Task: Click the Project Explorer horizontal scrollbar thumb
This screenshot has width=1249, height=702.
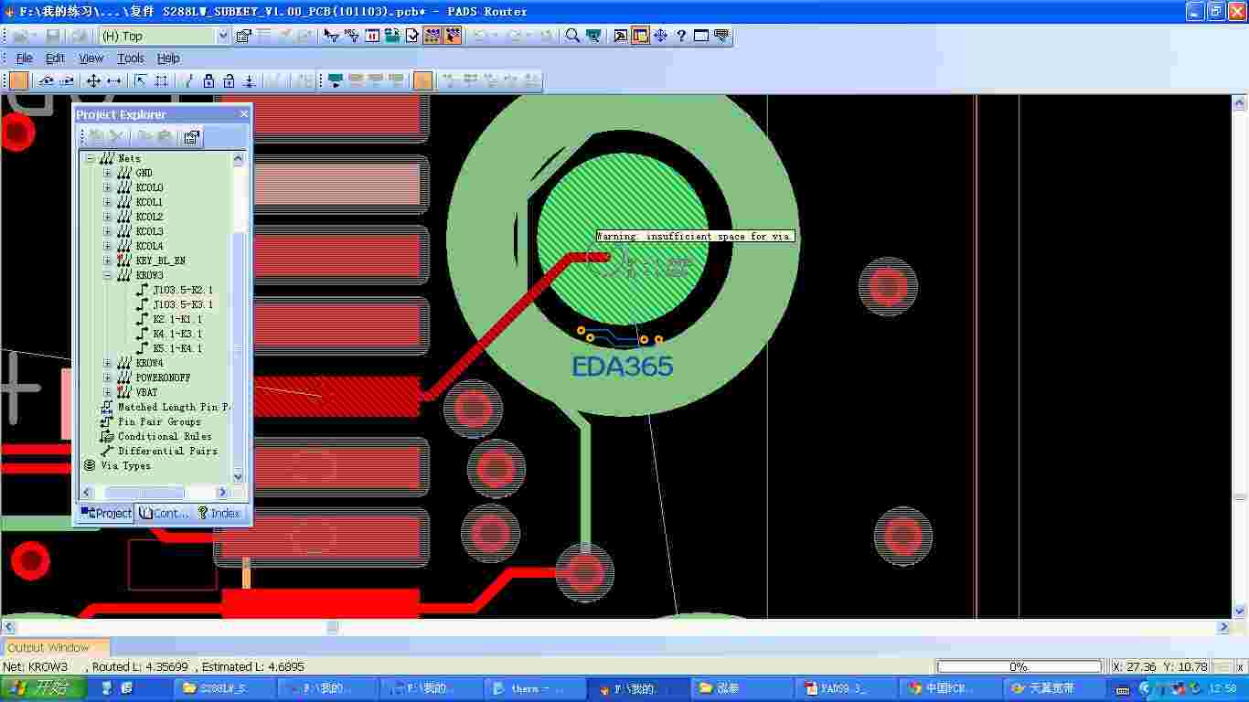Action: [x=144, y=493]
